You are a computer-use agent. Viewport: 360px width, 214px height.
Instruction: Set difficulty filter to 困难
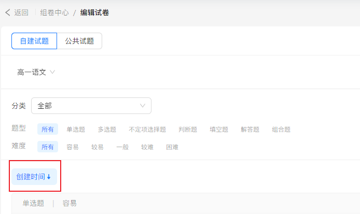(x=172, y=147)
